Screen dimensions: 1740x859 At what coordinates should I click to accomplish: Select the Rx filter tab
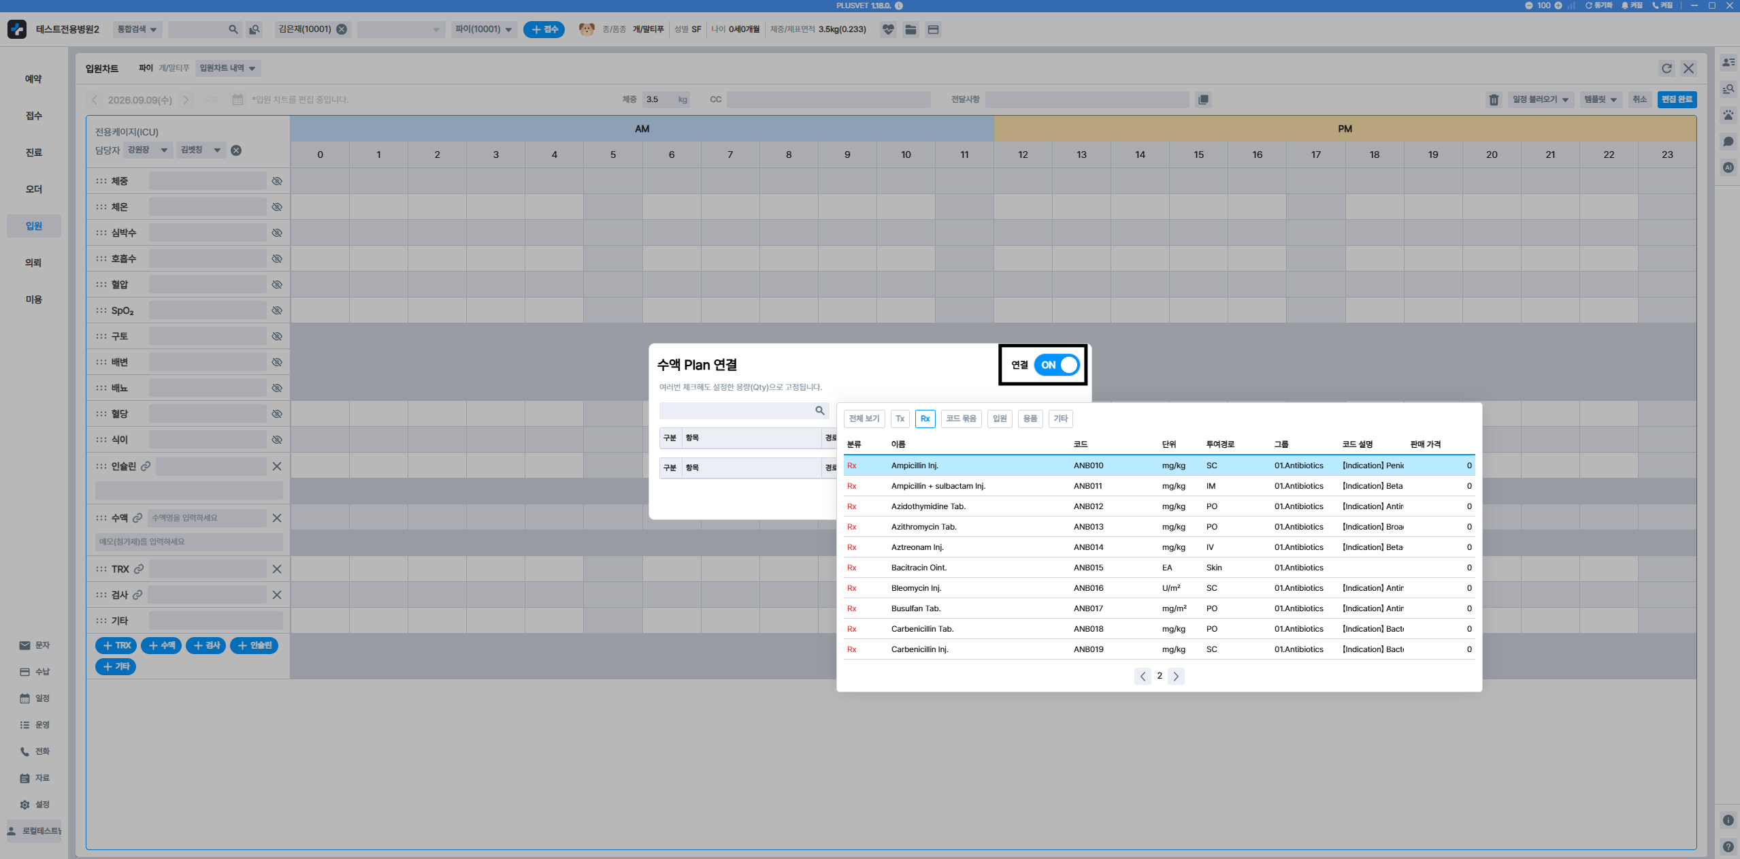coord(925,419)
